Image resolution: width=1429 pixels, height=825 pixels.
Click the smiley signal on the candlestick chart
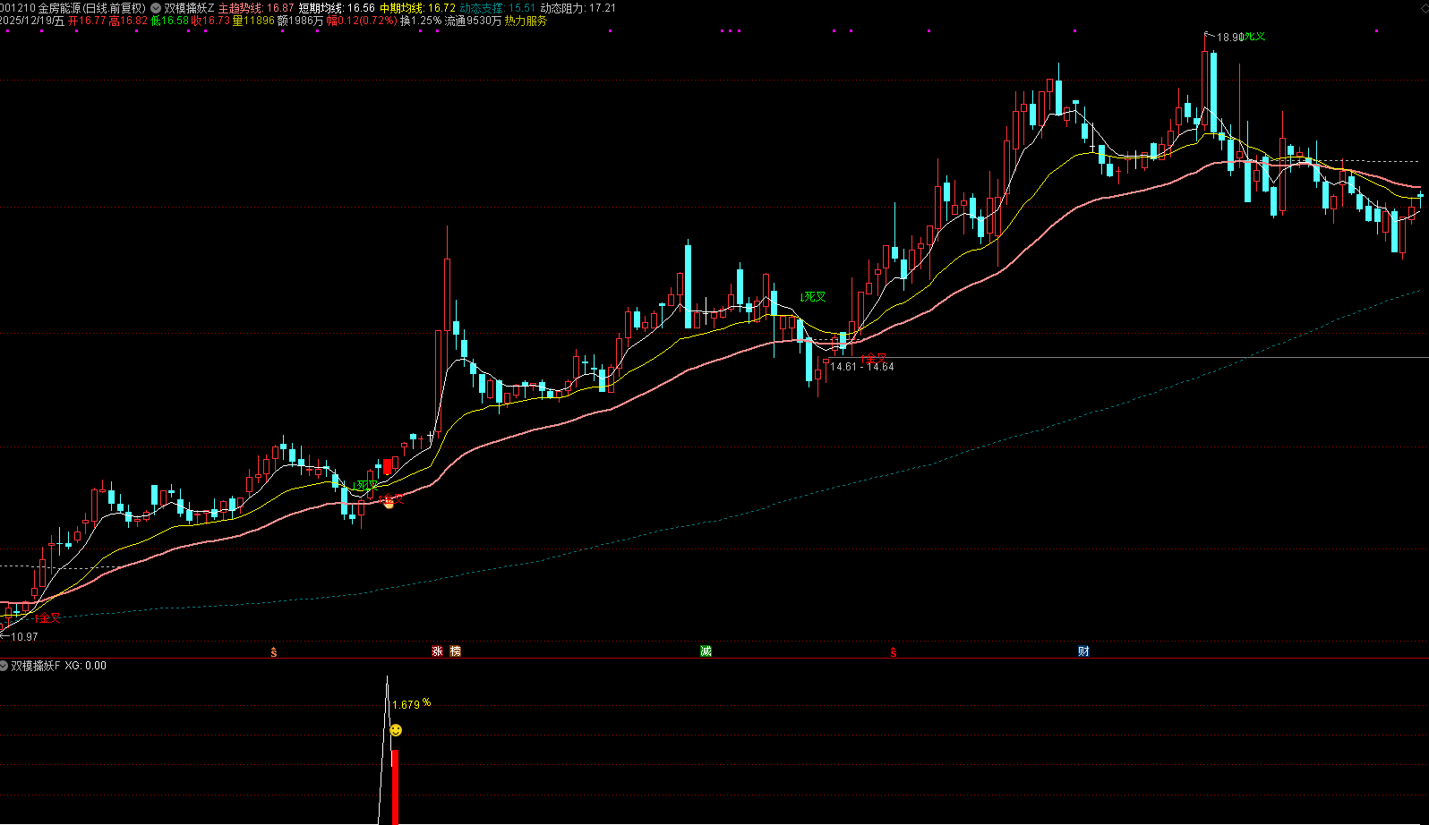tap(389, 504)
